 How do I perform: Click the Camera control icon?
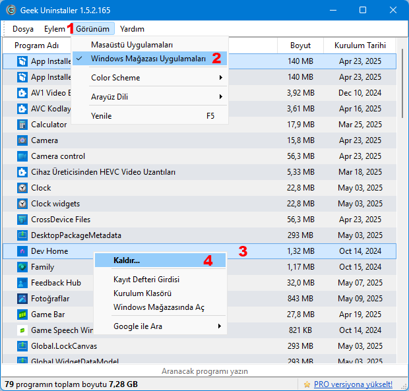pos(22,156)
